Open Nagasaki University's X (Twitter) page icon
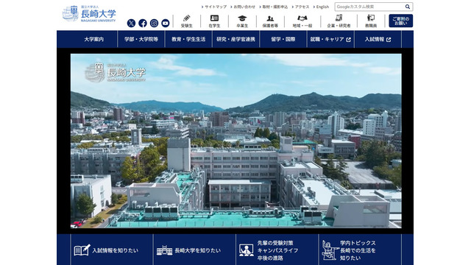 [x=131, y=23]
